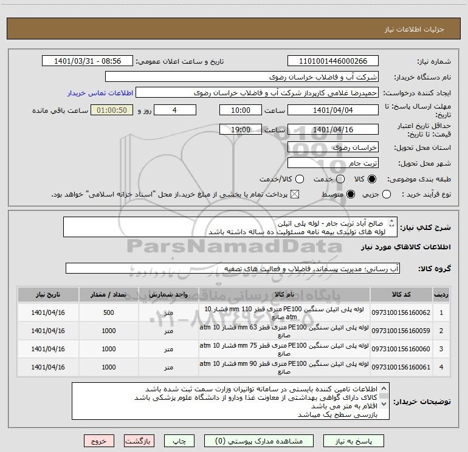Click quantity 1000 in row 2
The height and width of the screenshot is (452, 468).
tap(109, 331)
